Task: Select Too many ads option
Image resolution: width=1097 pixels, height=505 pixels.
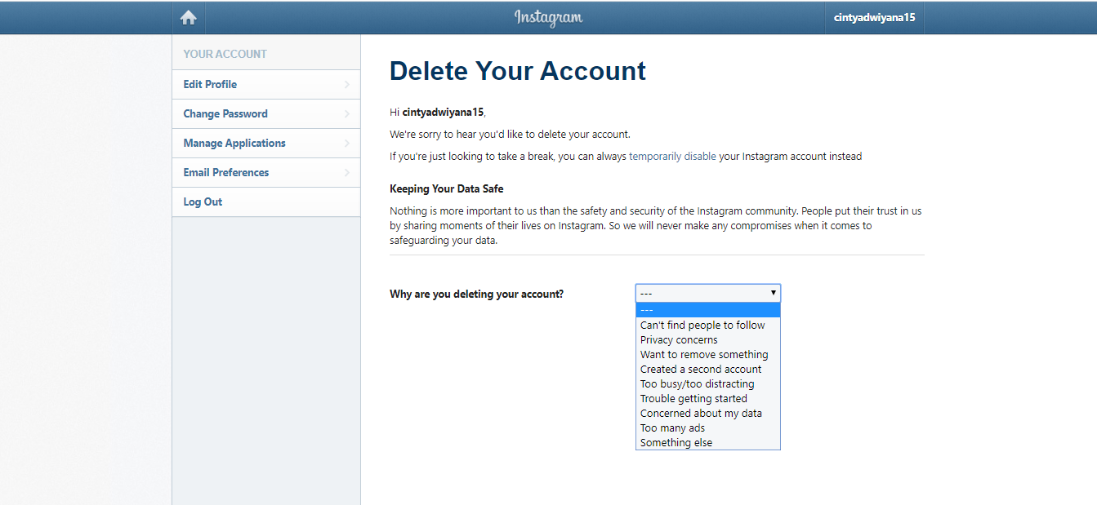Action: click(672, 428)
